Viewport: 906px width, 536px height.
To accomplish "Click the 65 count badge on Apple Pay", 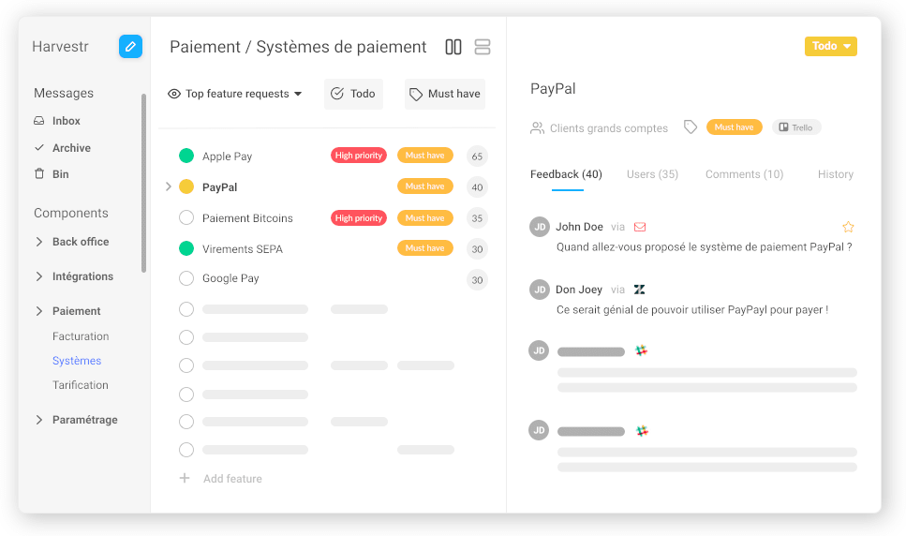I will point(477,156).
